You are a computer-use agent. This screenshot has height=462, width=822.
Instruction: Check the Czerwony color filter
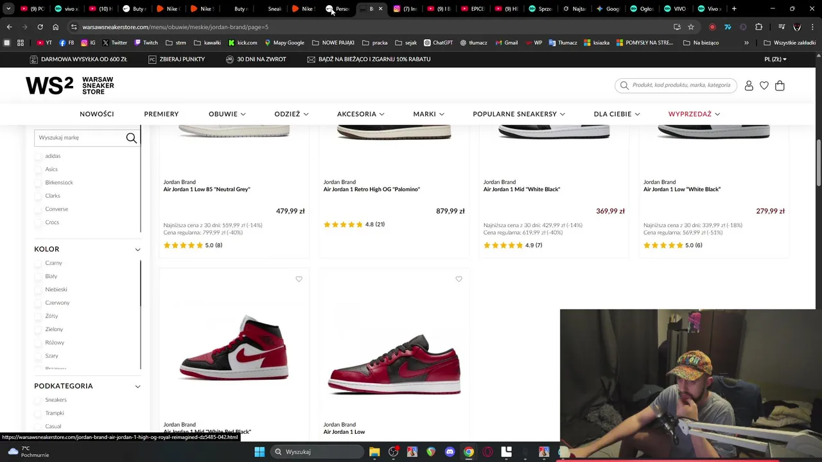(x=38, y=303)
